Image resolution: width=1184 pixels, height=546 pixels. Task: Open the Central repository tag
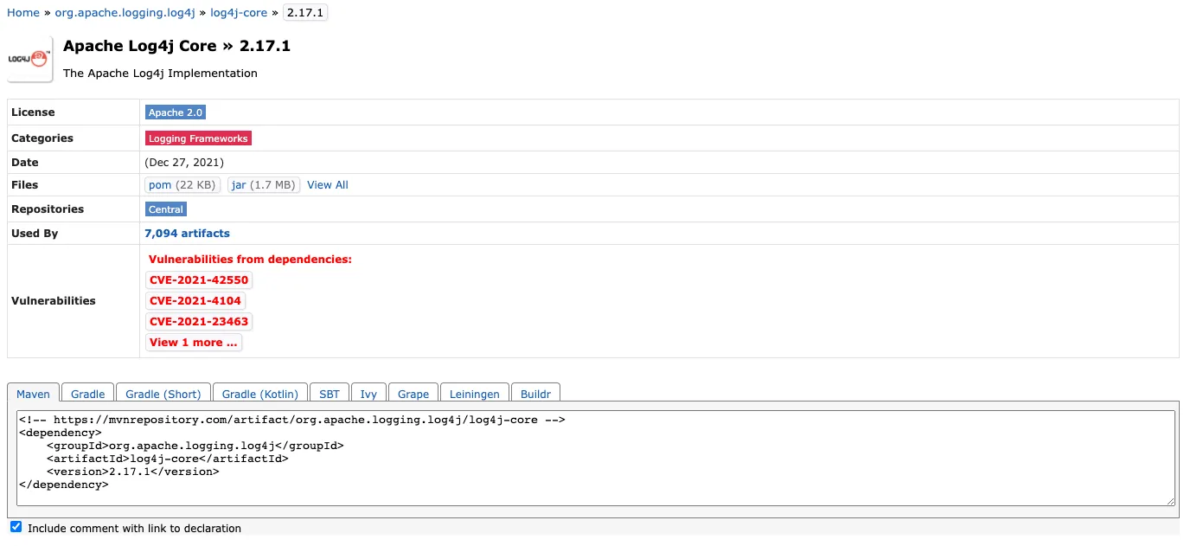(x=166, y=209)
